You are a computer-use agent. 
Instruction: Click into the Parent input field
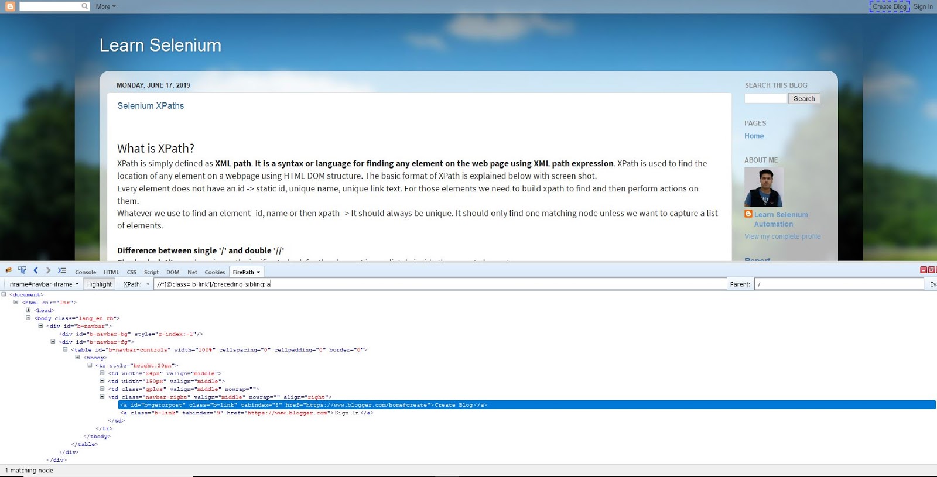(x=839, y=284)
